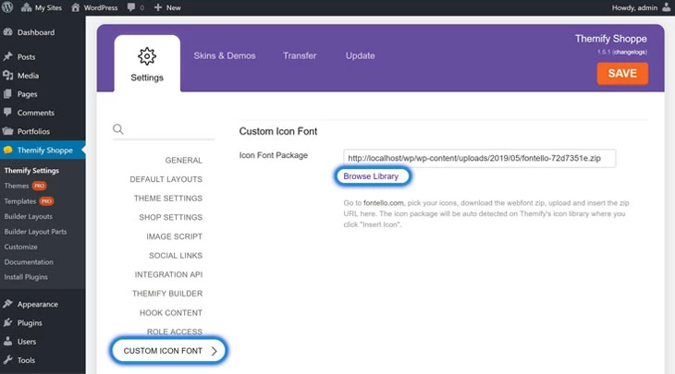Click the Plugins plug icon

(7, 322)
